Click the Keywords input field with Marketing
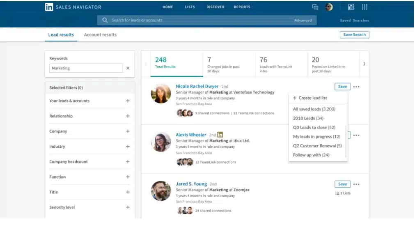Viewport: 415px width, 232px height. pos(86,68)
